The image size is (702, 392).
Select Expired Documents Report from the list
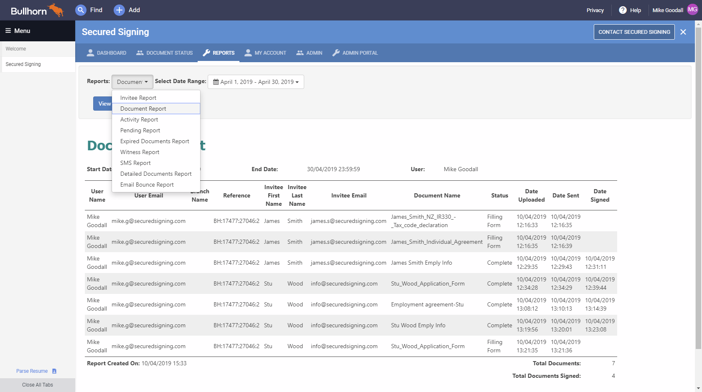tap(154, 141)
